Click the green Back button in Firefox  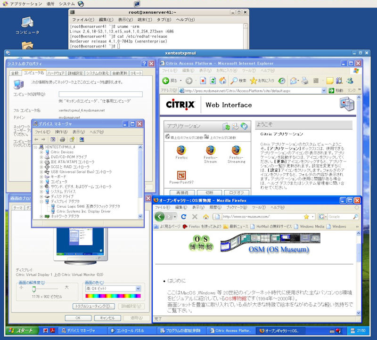click(159, 217)
